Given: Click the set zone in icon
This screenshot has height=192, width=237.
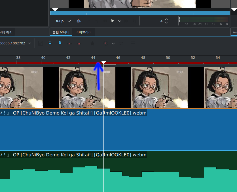Looking at the screenshot, I should [x=89, y=21].
